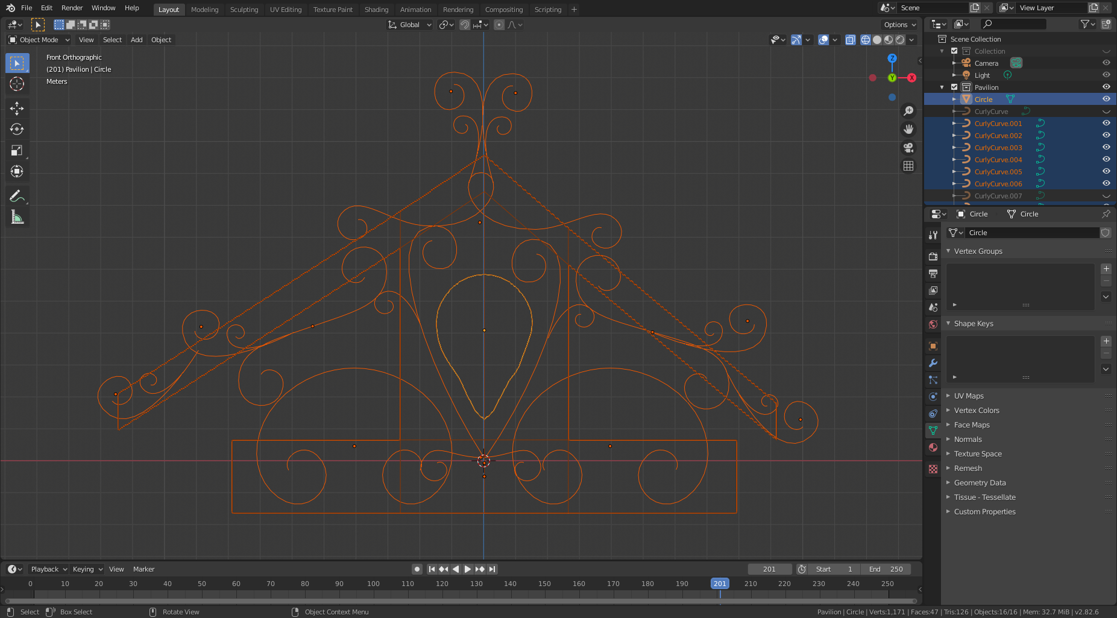
Task: Hide CurlyCurve.003 in the outliner
Action: (x=1106, y=147)
